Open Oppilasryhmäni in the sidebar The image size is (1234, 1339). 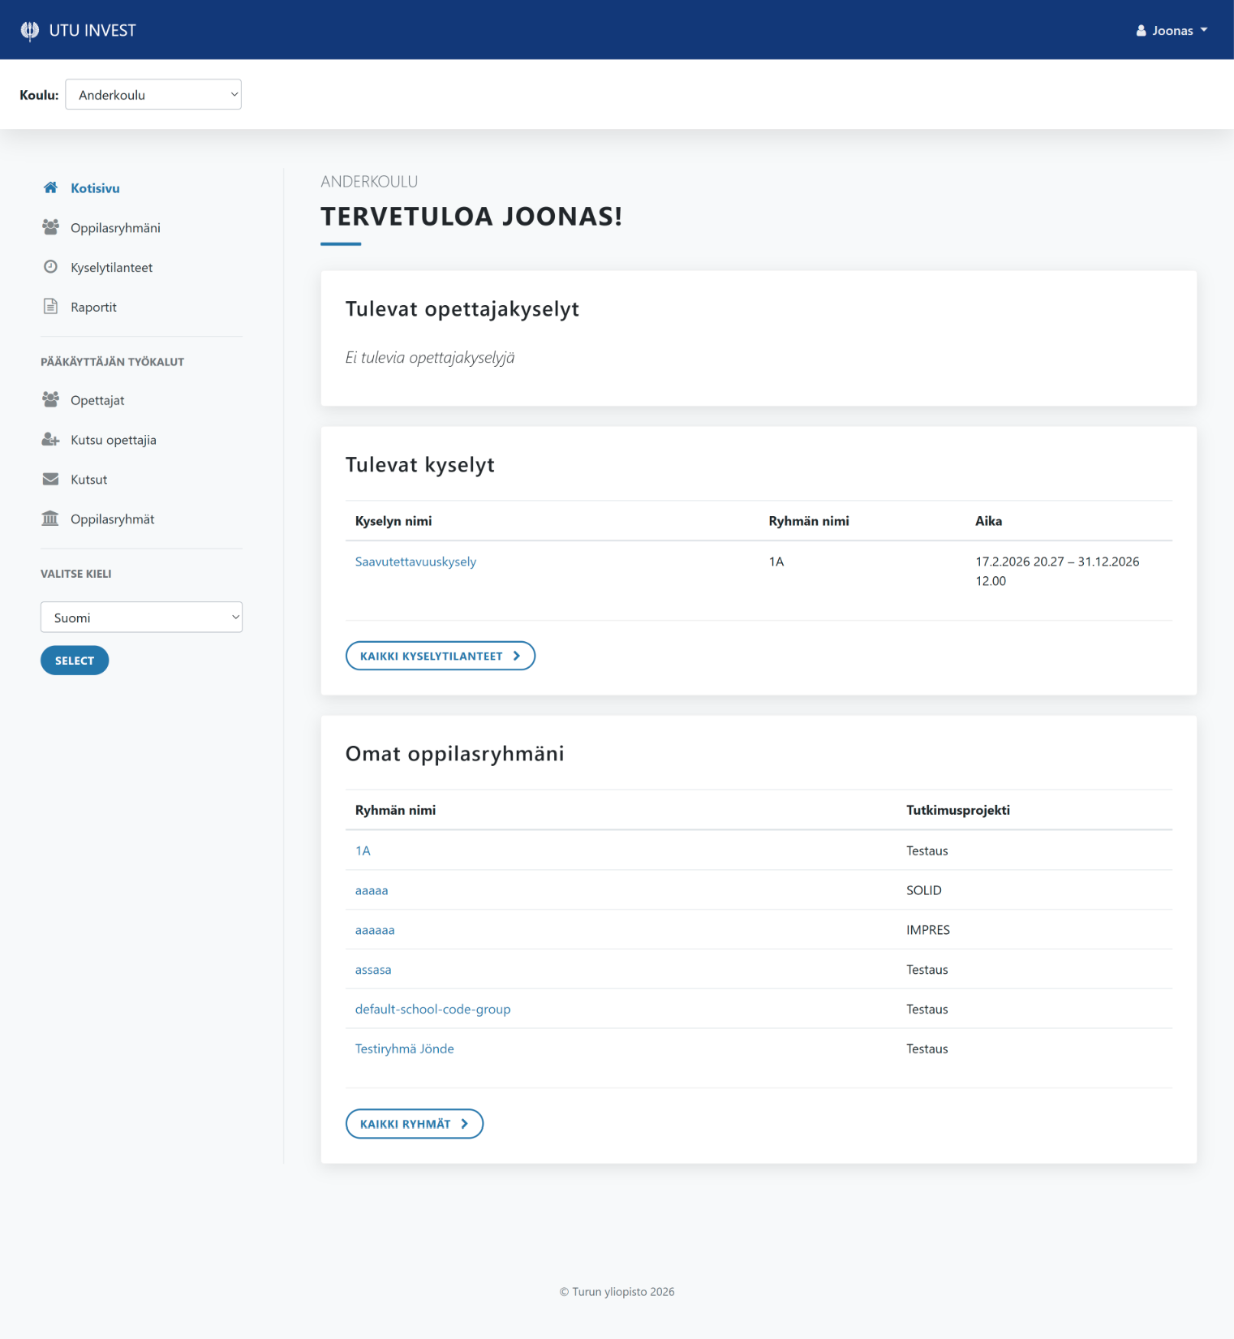click(x=115, y=228)
